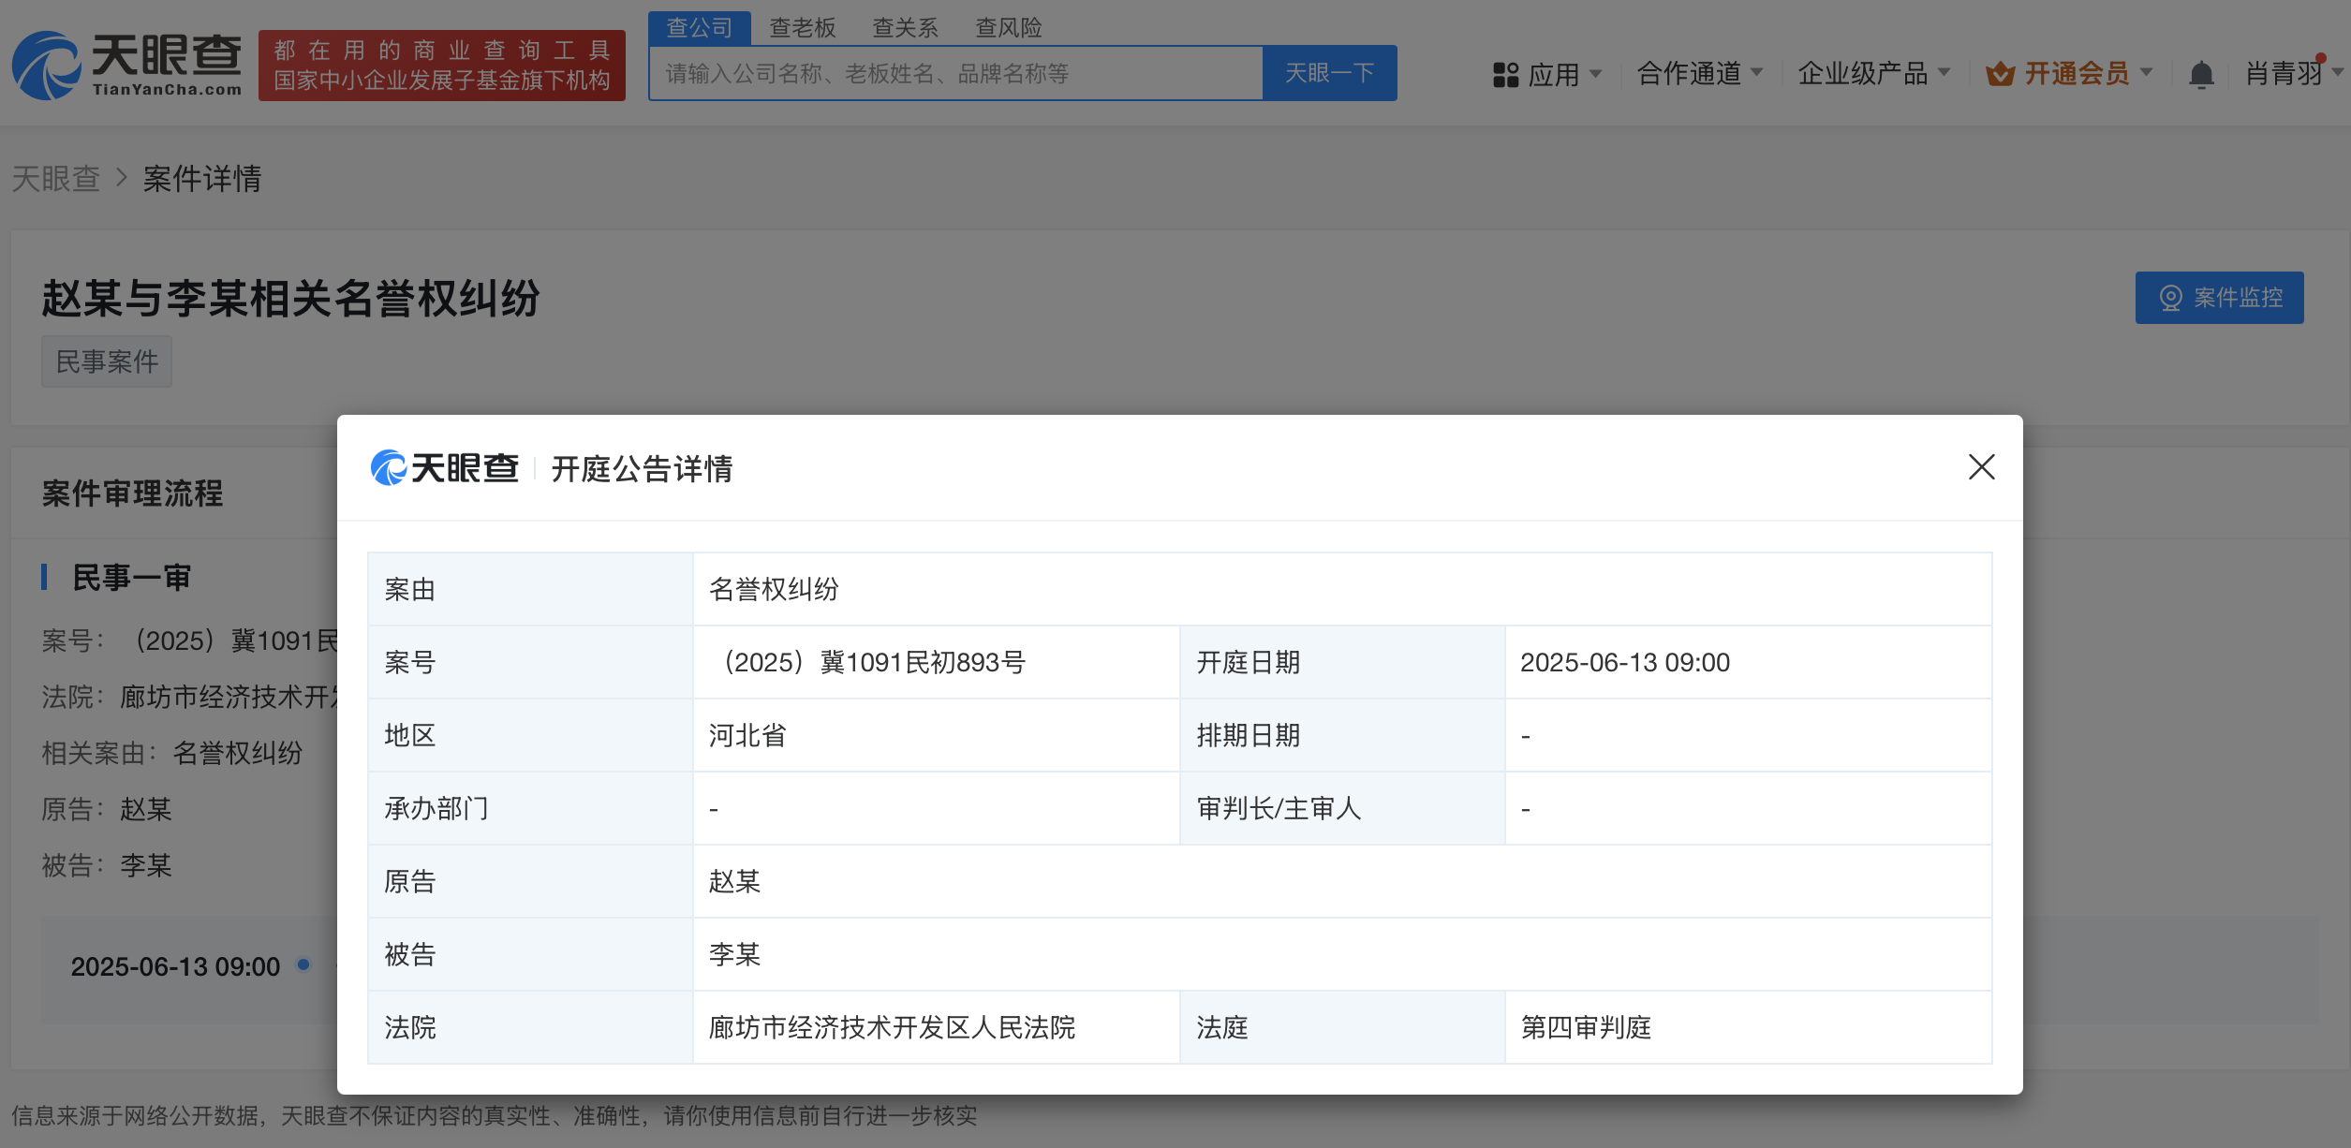Select the 查关系 search tab
Viewport: 2351px width, 1148px height.
pos(905,28)
